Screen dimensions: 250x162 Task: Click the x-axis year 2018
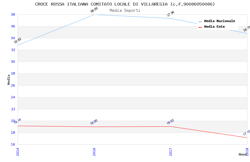coord(247,152)
